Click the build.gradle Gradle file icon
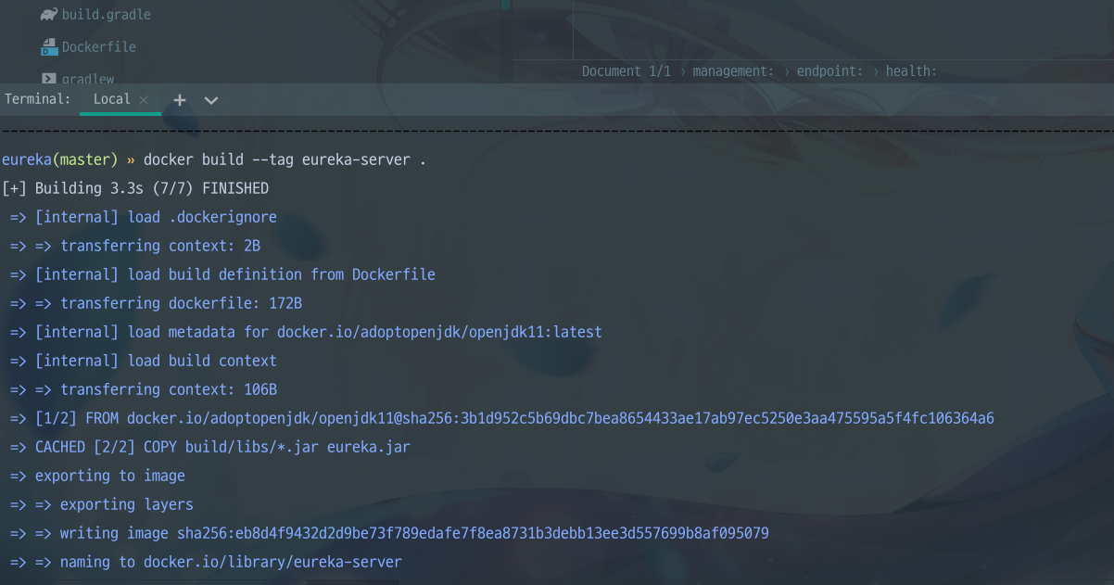Screen dimensions: 1114x585 pos(49,15)
